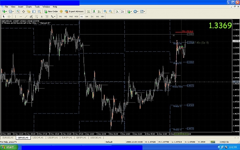The image size is (240, 150).
Task: Select the Equidistant Channel tool
Action: 31,16
